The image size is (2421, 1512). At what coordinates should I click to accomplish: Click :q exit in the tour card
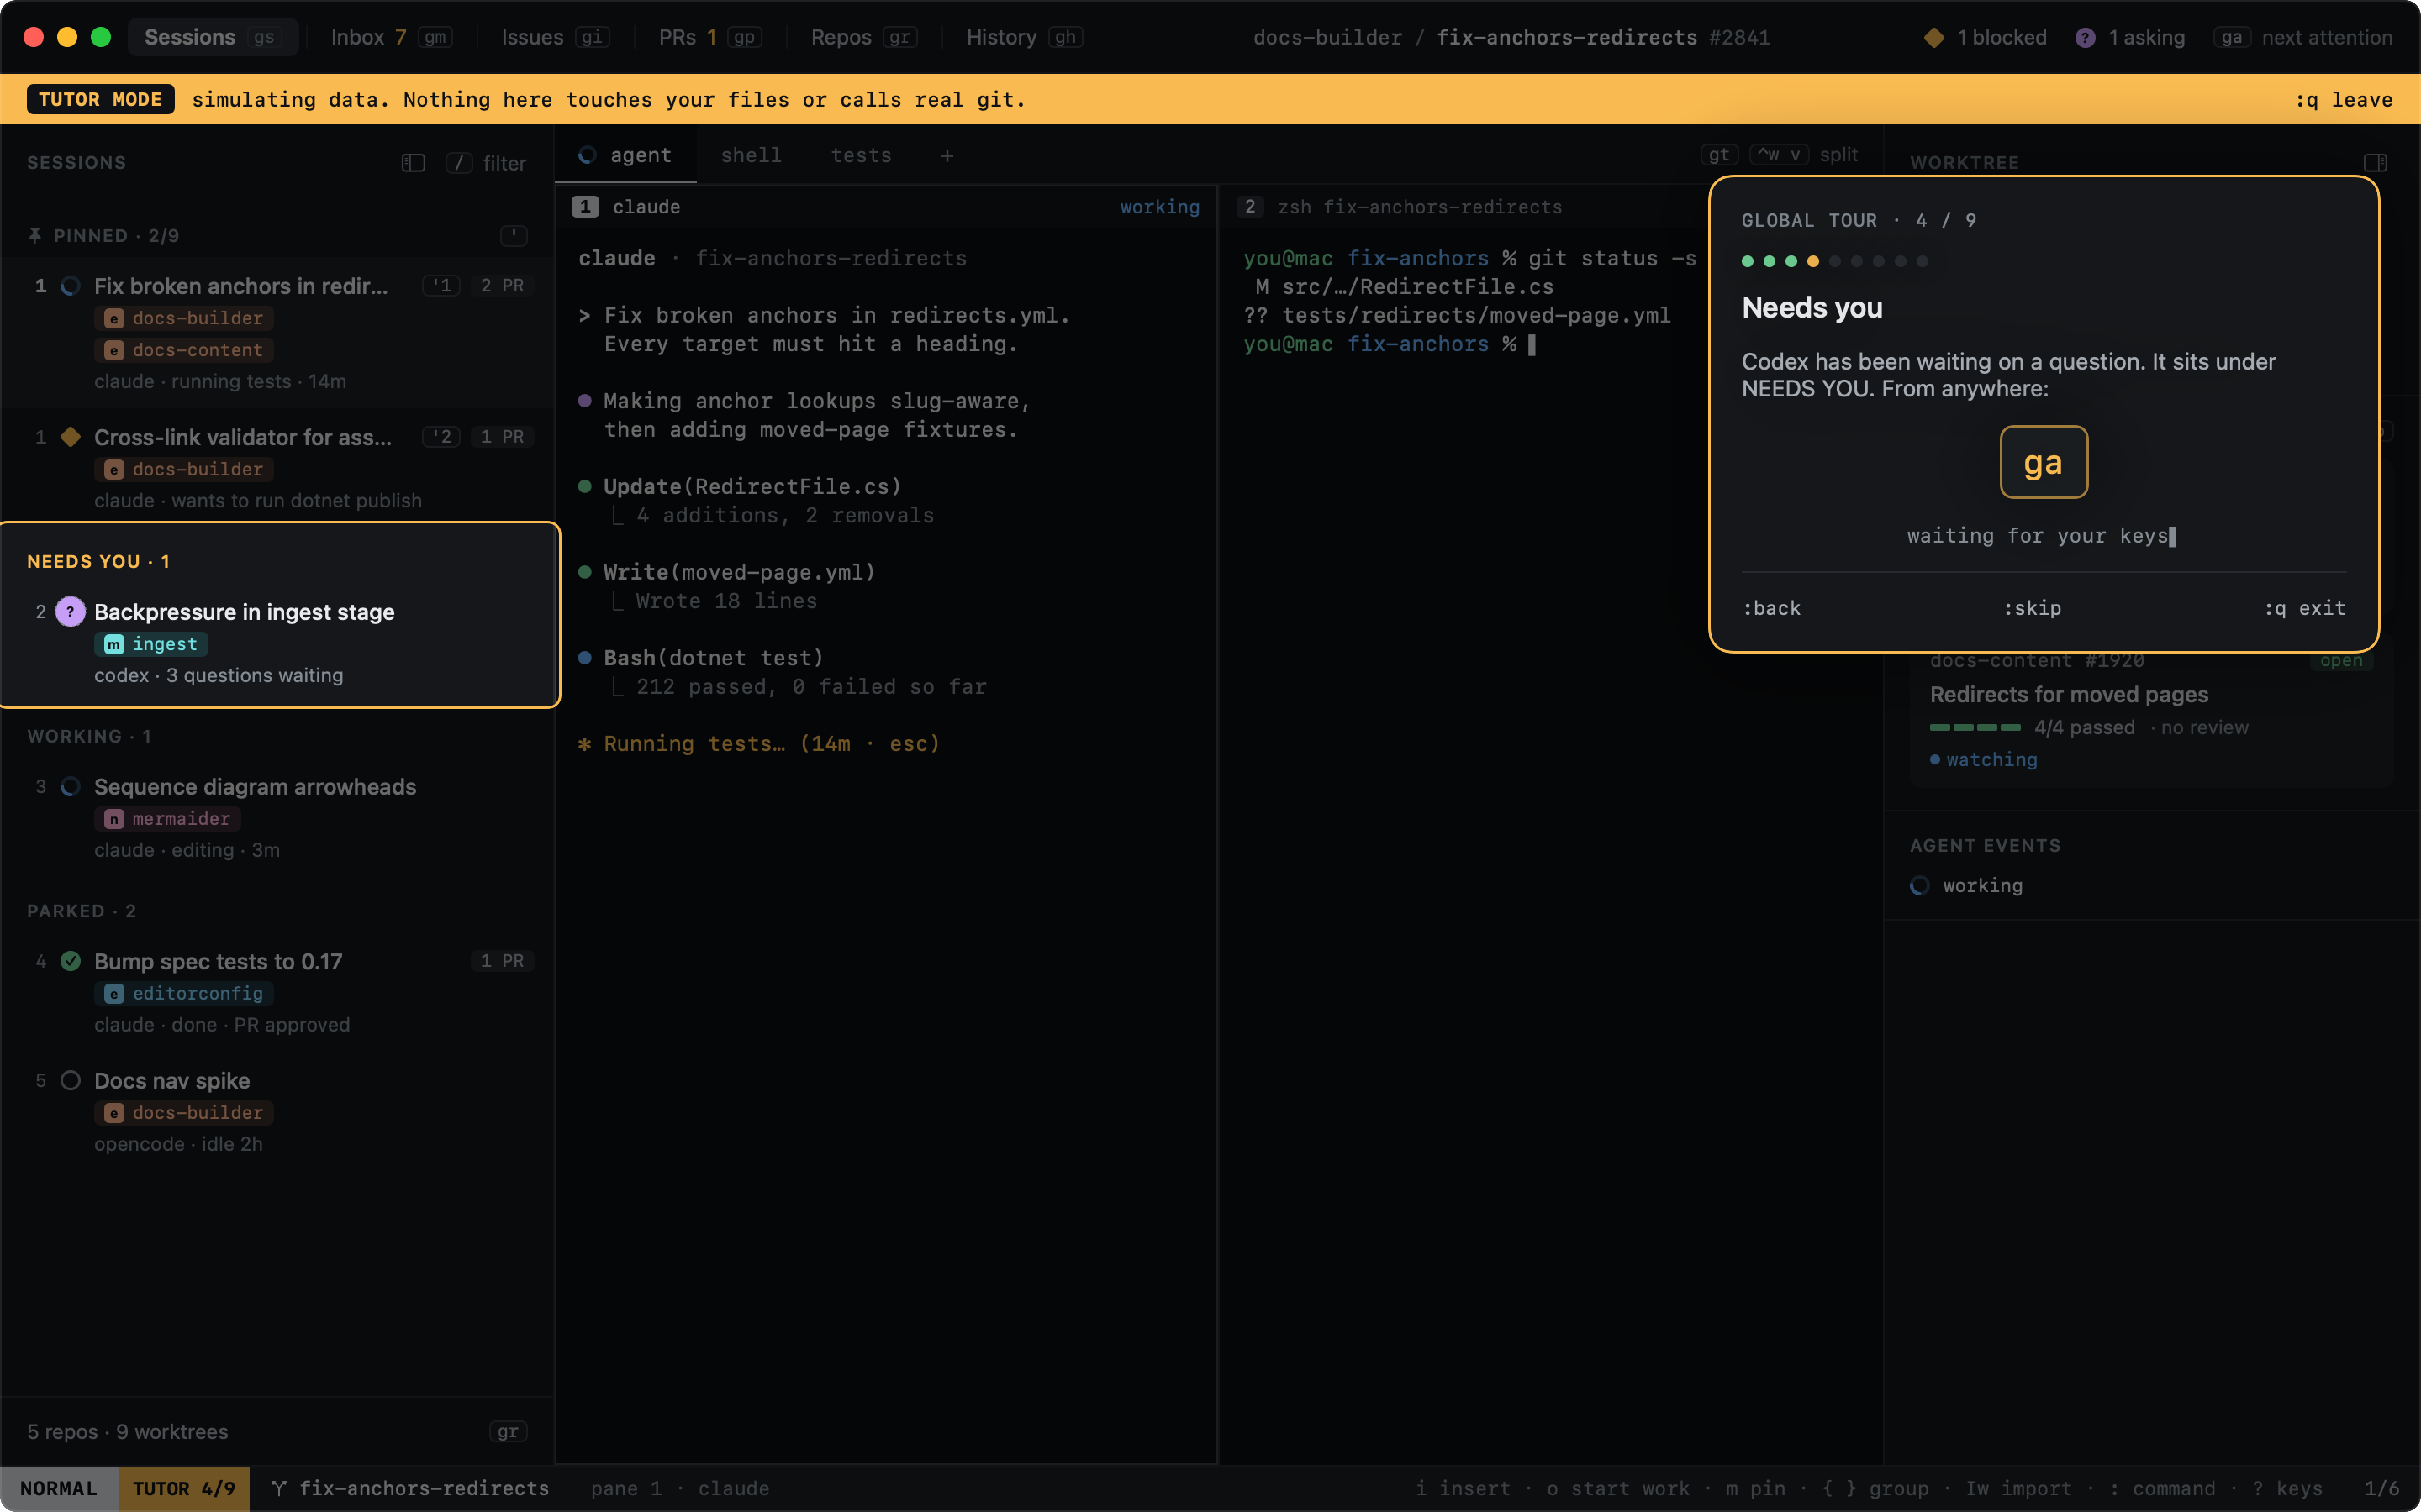coord(2305,608)
